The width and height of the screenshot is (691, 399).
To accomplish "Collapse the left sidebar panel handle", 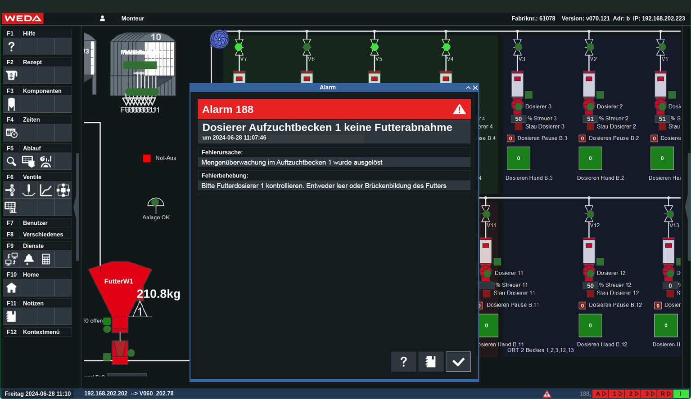I will pos(76,207).
